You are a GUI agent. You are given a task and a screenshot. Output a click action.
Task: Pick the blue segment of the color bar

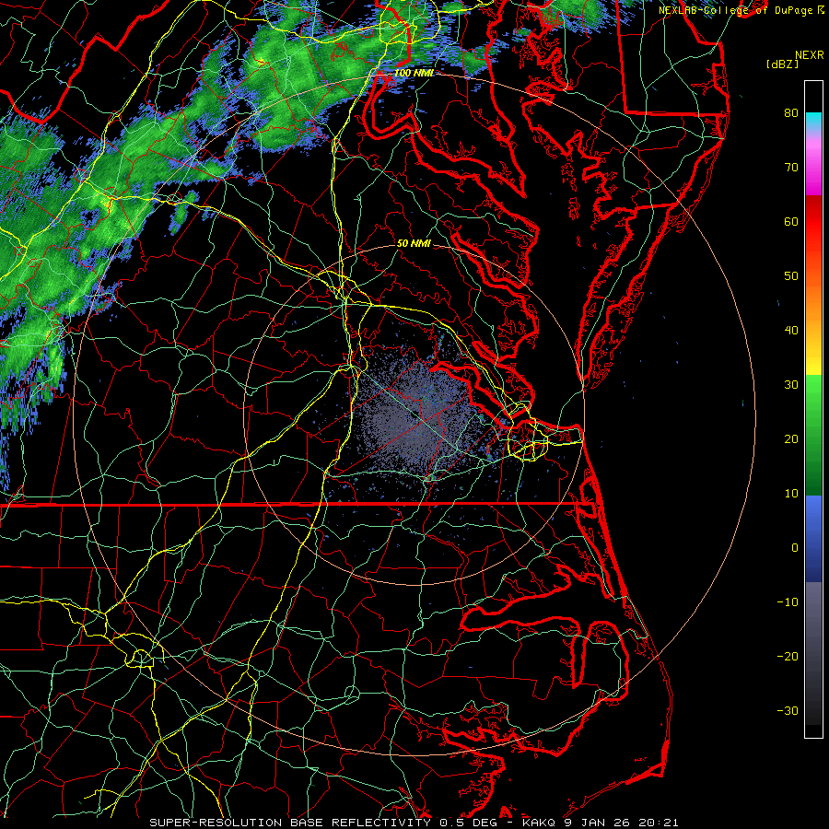(813, 539)
